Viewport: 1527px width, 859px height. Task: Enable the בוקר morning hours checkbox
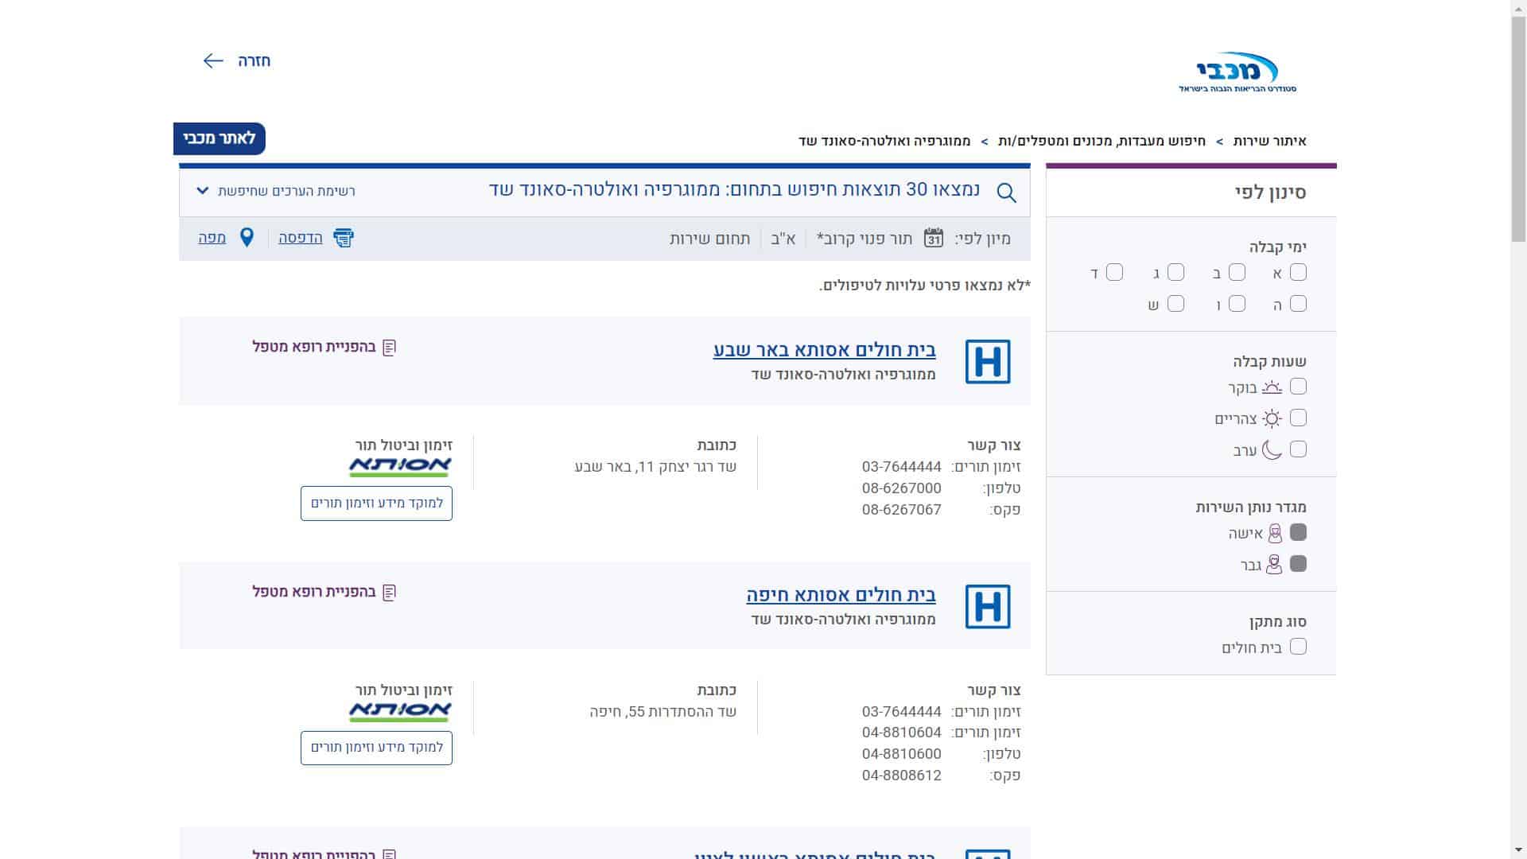pyautogui.click(x=1298, y=387)
